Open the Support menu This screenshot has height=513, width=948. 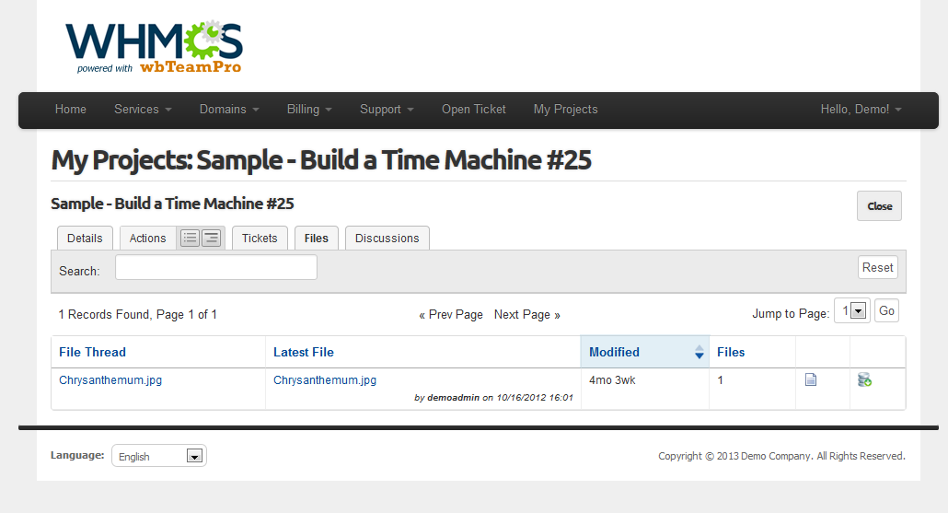[387, 110]
